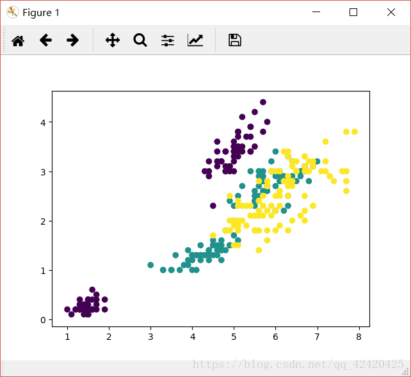Click the y-axis tick label 4

coord(43,123)
